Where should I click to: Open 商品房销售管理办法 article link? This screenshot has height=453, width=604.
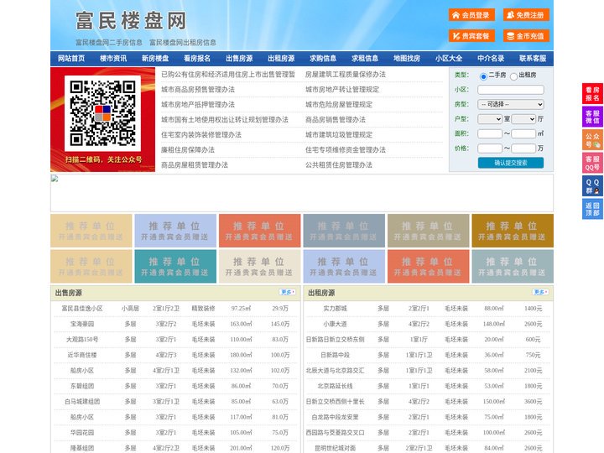tap(336, 120)
